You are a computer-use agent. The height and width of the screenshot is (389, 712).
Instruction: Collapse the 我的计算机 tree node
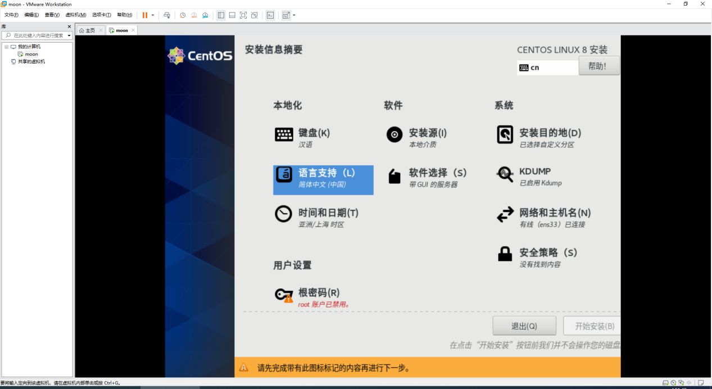point(6,47)
